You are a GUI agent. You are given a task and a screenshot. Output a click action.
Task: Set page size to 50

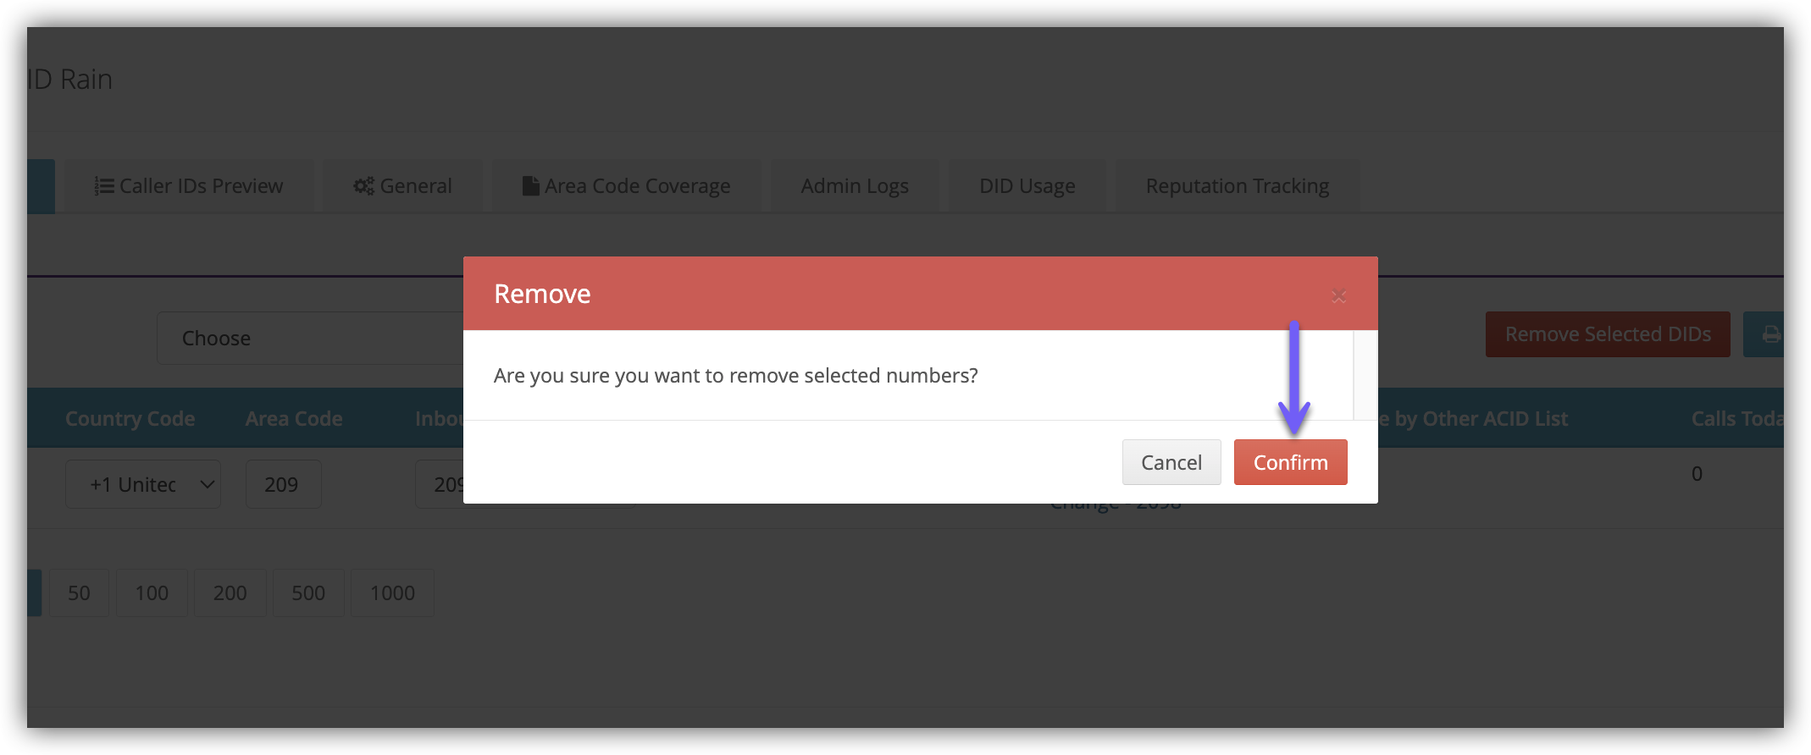click(x=79, y=593)
